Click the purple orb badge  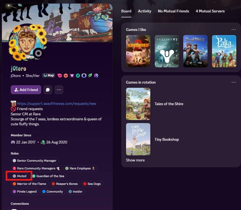(x=96, y=76)
